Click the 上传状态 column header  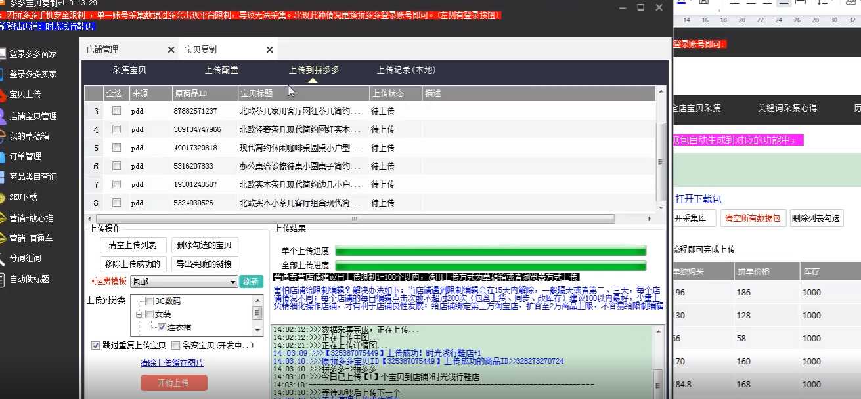click(x=395, y=93)
